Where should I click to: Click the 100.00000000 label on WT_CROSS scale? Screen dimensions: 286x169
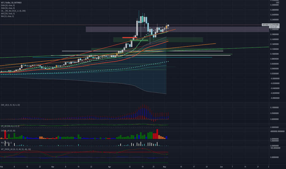(275, 148)
